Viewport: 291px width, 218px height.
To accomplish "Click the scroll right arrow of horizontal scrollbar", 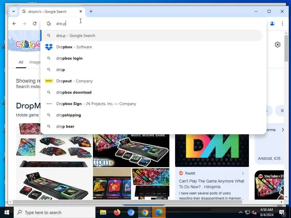I will click(282, 202).
